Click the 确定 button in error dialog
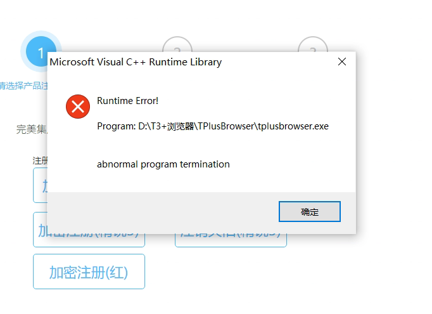Viewport: 432px width, 314px height. 309,211
